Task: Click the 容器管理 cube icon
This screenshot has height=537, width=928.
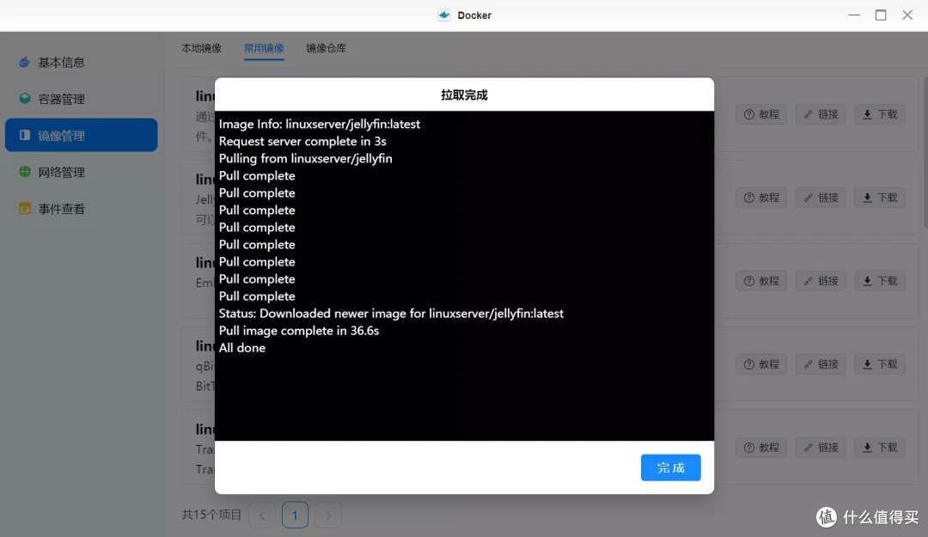Action: click(x=24, y=98)
